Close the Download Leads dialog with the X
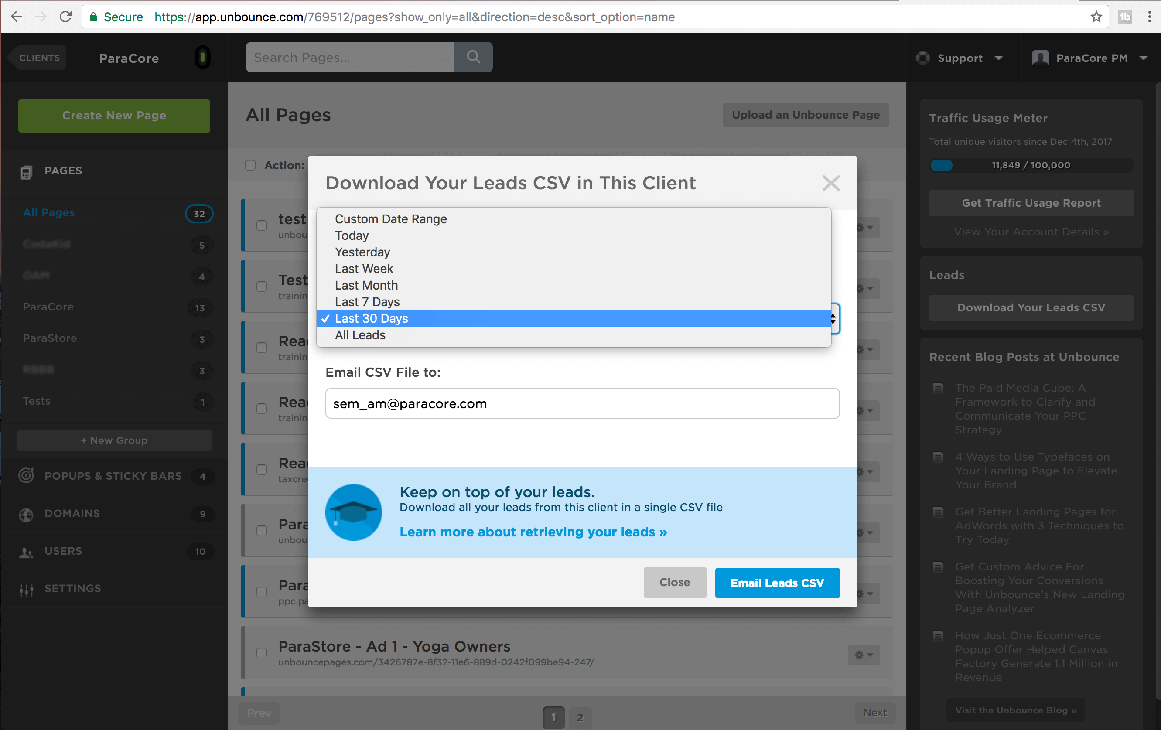This screenshot has height=730, width=1161. coord(831,183)
